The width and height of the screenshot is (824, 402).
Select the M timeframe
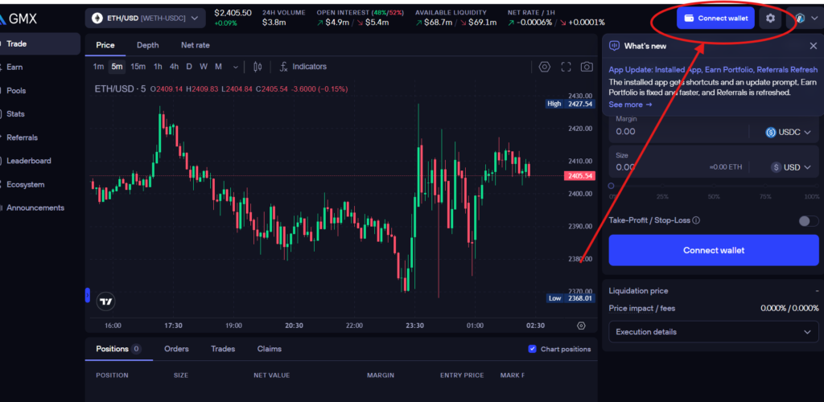(x=218, y=67)
